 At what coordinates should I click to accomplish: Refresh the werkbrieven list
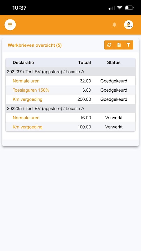pos(109,45)
